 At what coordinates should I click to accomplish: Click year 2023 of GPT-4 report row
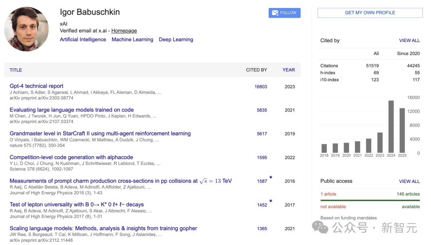tap(290, 87)
